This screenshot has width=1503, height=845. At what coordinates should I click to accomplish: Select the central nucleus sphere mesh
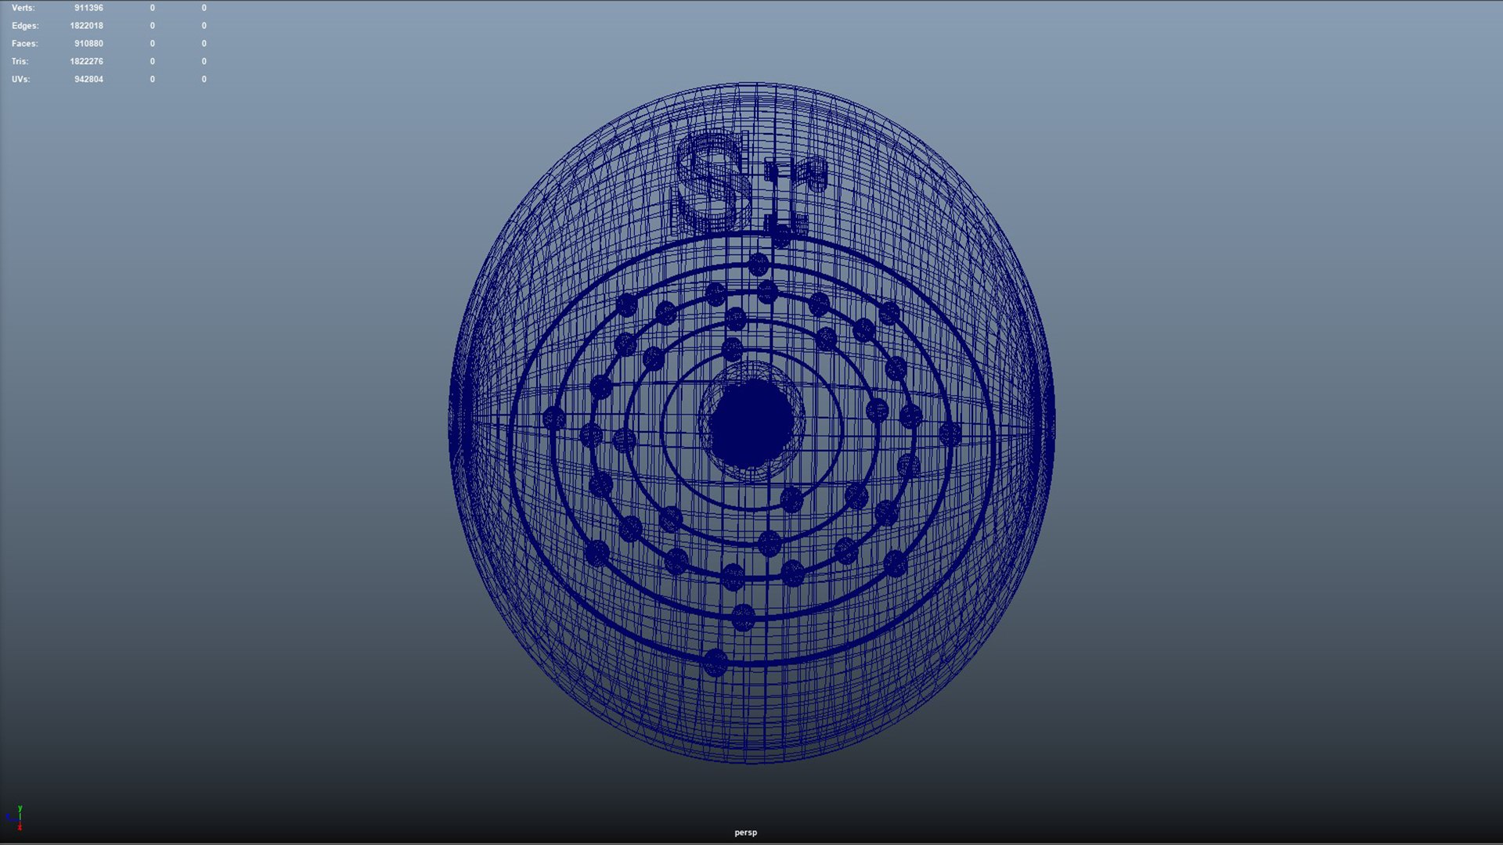[x=751, y=423]
